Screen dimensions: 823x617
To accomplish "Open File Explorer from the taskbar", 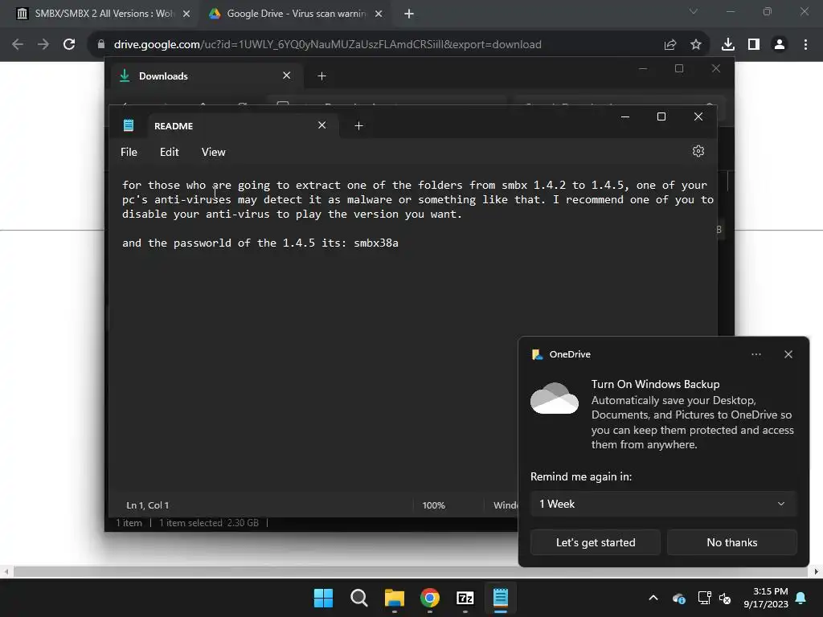I will pos(394,598).
